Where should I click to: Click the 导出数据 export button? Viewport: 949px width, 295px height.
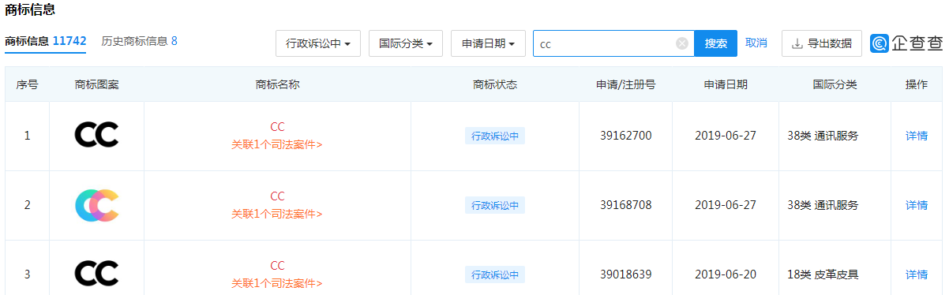tap(822, 43)
